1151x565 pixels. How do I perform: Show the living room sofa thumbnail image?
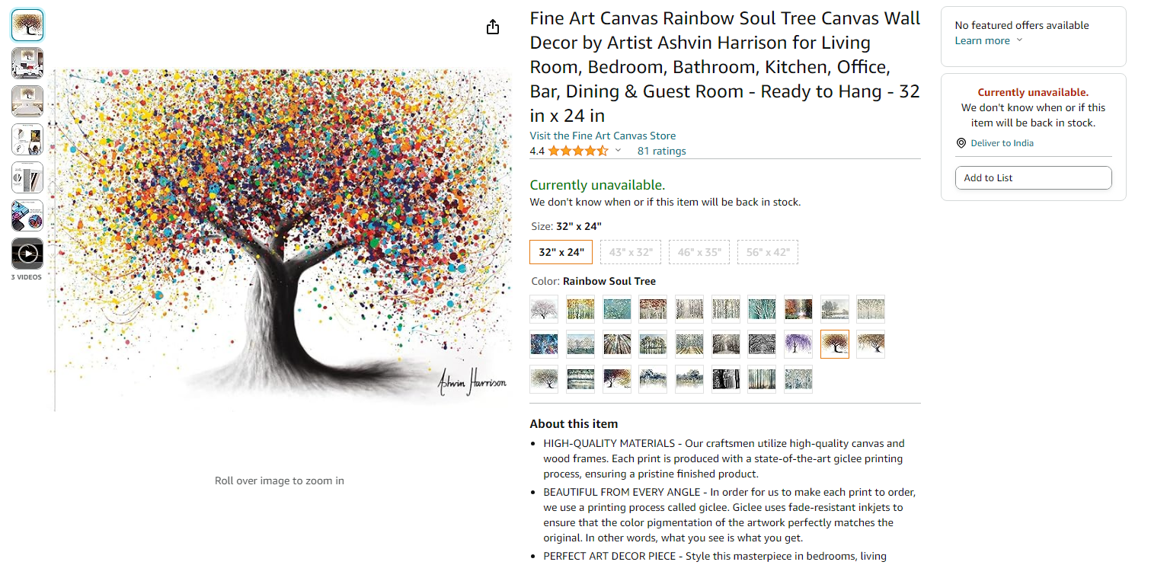(27, 63)
